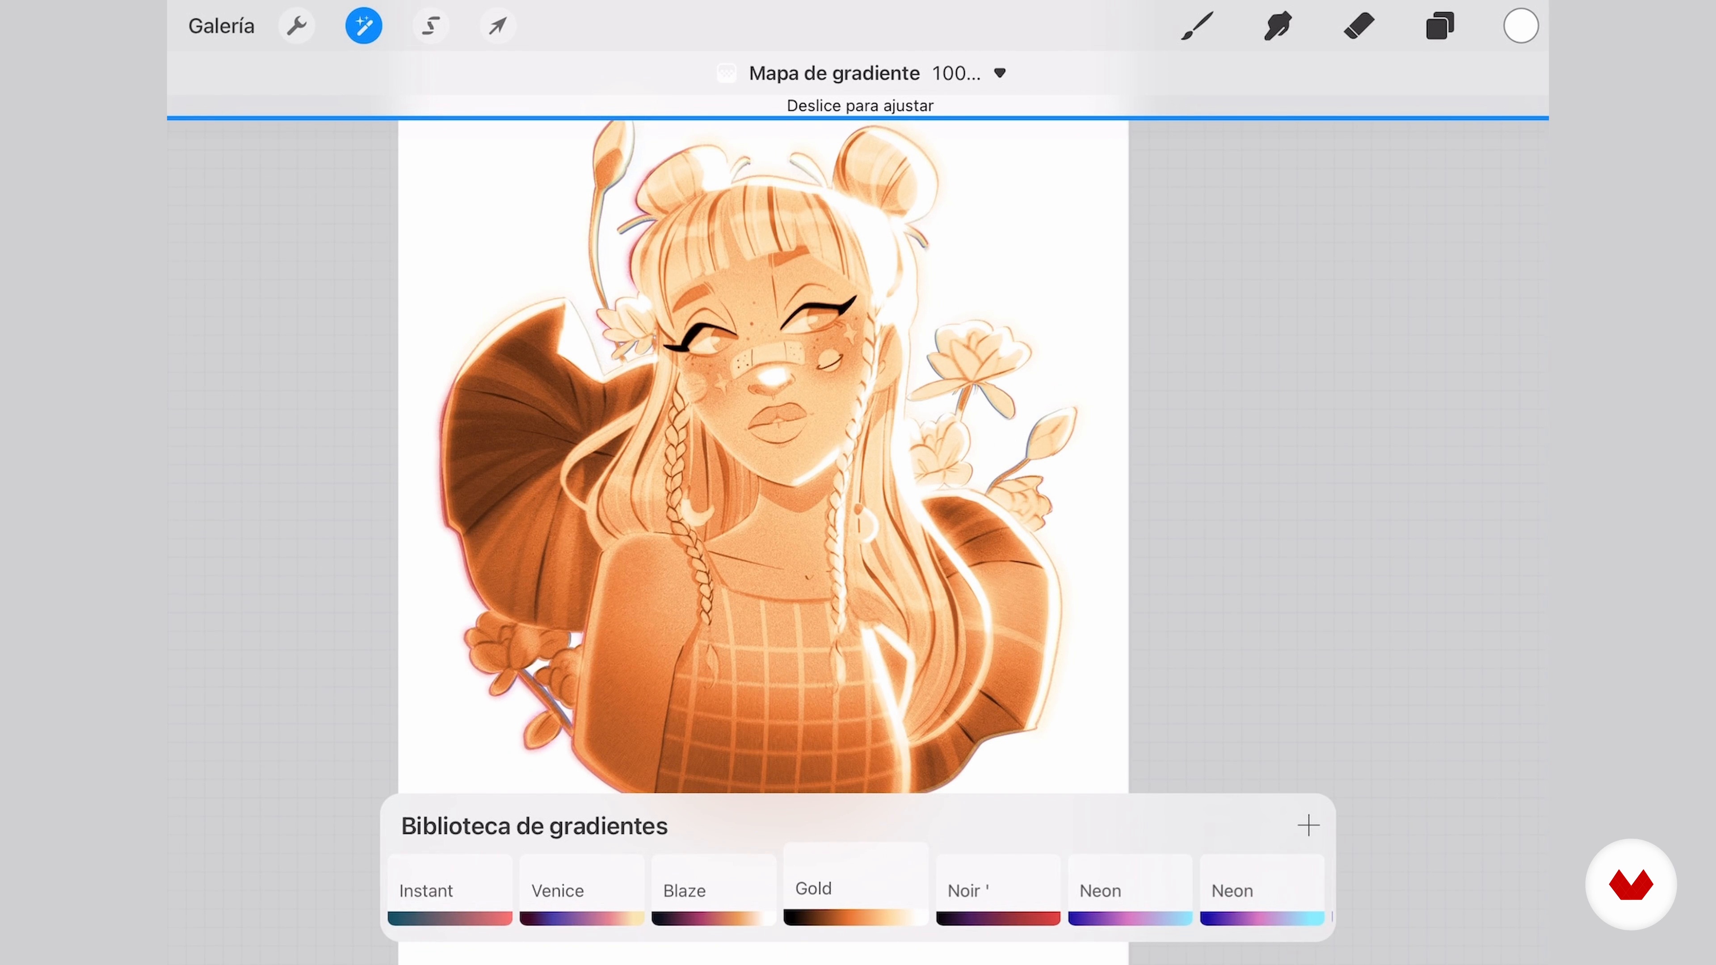The image size is (1716, 965).
Task: Activate the Selection S tool
Action: coord(431,26)
